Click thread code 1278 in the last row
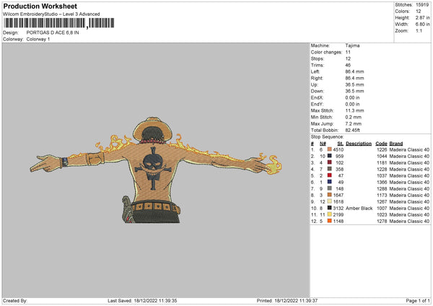The width and height of the screenshot is (433, 306). click(382, 222)
